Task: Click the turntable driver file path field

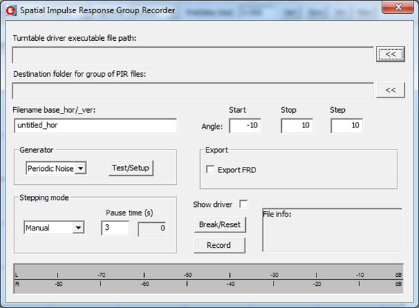Action: tap(193, 55)
